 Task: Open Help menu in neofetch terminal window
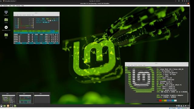144,65
